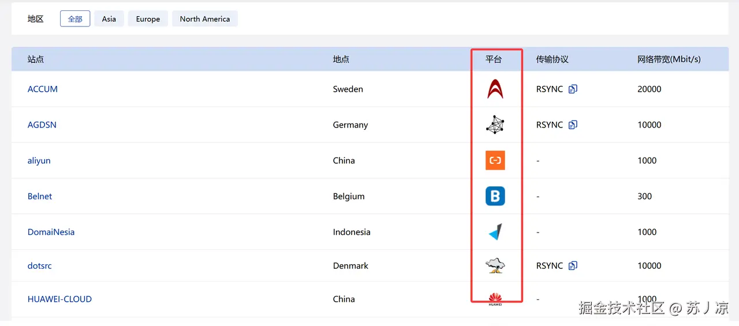The height and width of the screenshot is (326, 739).
Task: Click the Sweden location cell
Action: [x=348, y=89]
